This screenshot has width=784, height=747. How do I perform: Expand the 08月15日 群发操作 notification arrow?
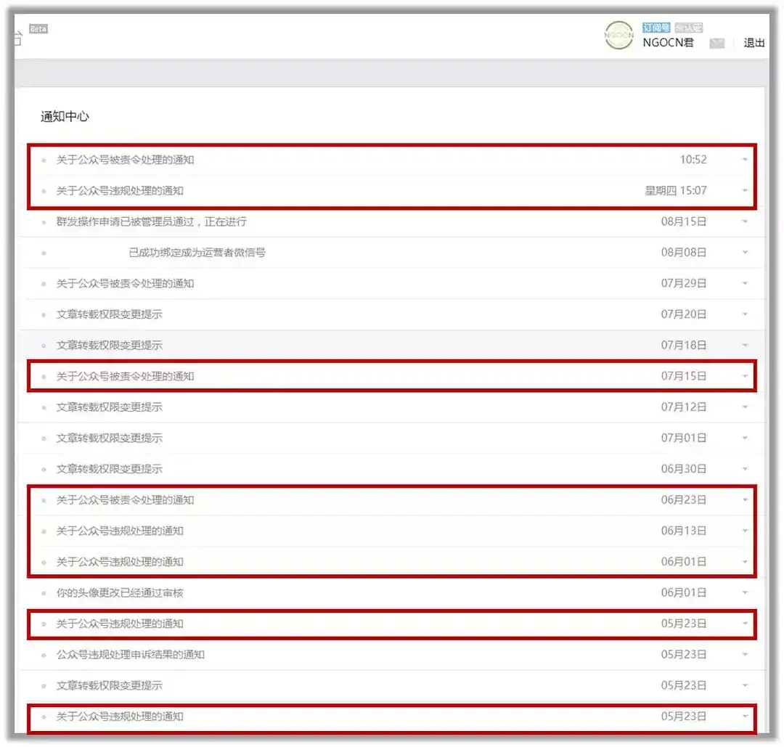[x=745, y=222]
